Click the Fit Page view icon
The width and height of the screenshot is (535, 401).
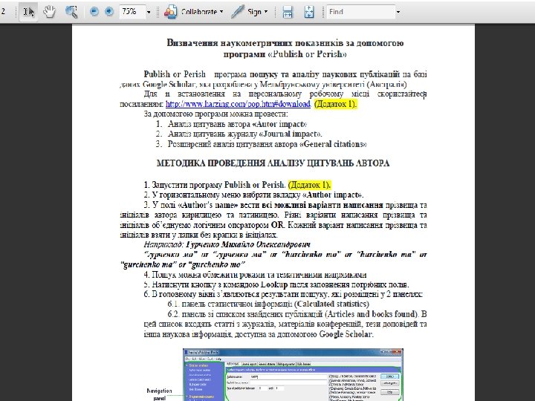click(x=309, y=12)
